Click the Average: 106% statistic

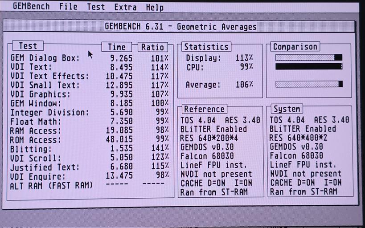[x=219, y=85]
